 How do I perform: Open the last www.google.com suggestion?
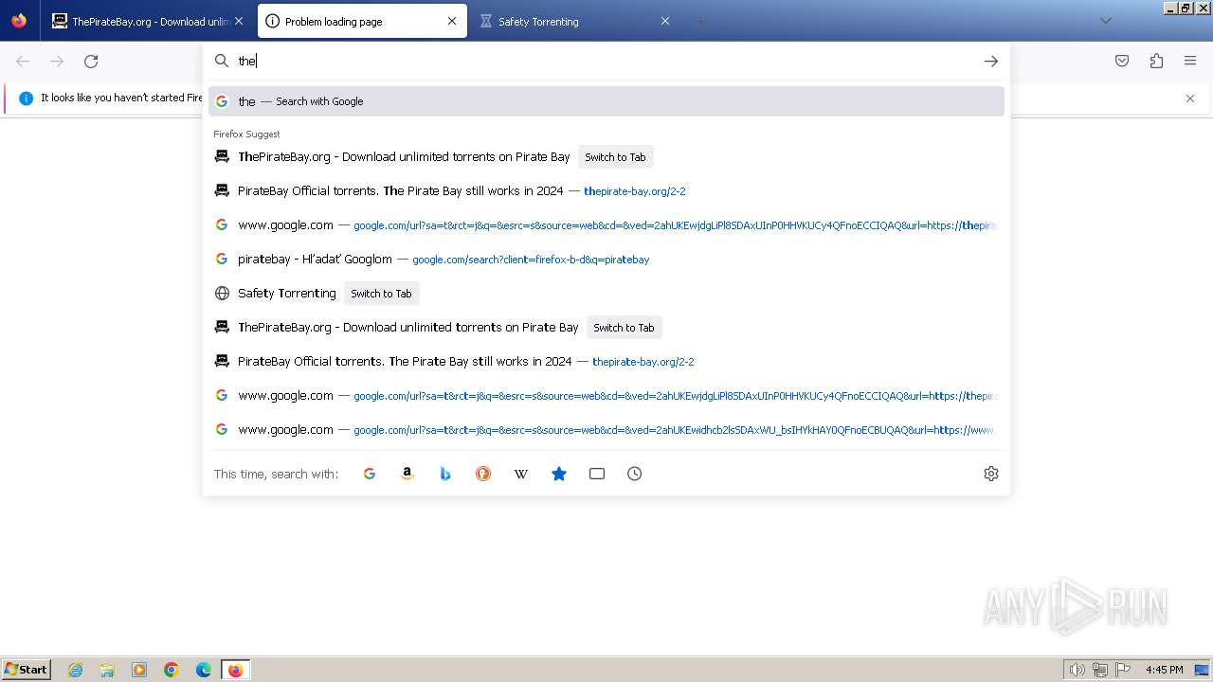point(606,430)
